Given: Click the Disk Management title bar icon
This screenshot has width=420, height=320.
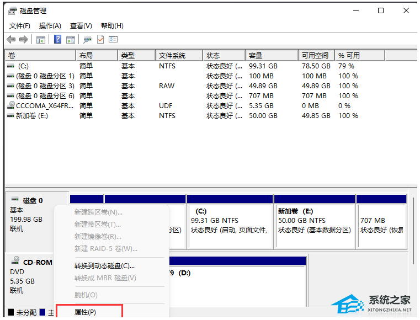Looking at the screenshot, I should pyautogui.click(x=12, y=11).
